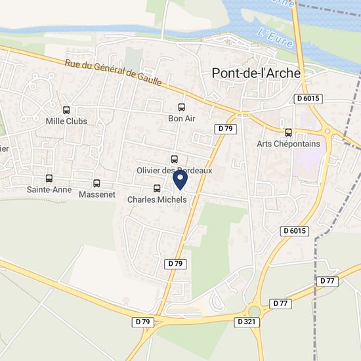Click the Olivier des Bordeaux bus icon
This screenshot has width=361, height=361.
pyautogui.click(x=175, y=159)
